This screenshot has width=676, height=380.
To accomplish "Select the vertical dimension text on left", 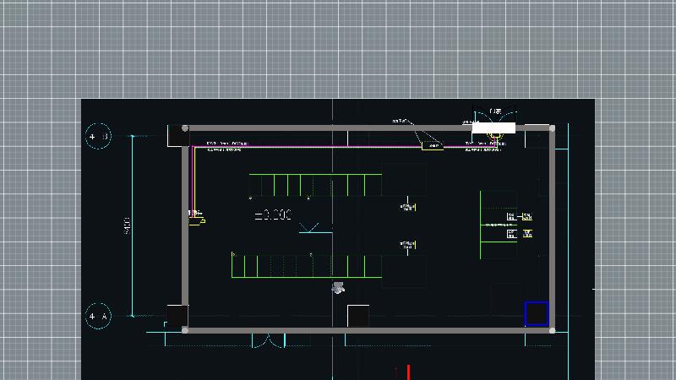I will coord(127,225).
